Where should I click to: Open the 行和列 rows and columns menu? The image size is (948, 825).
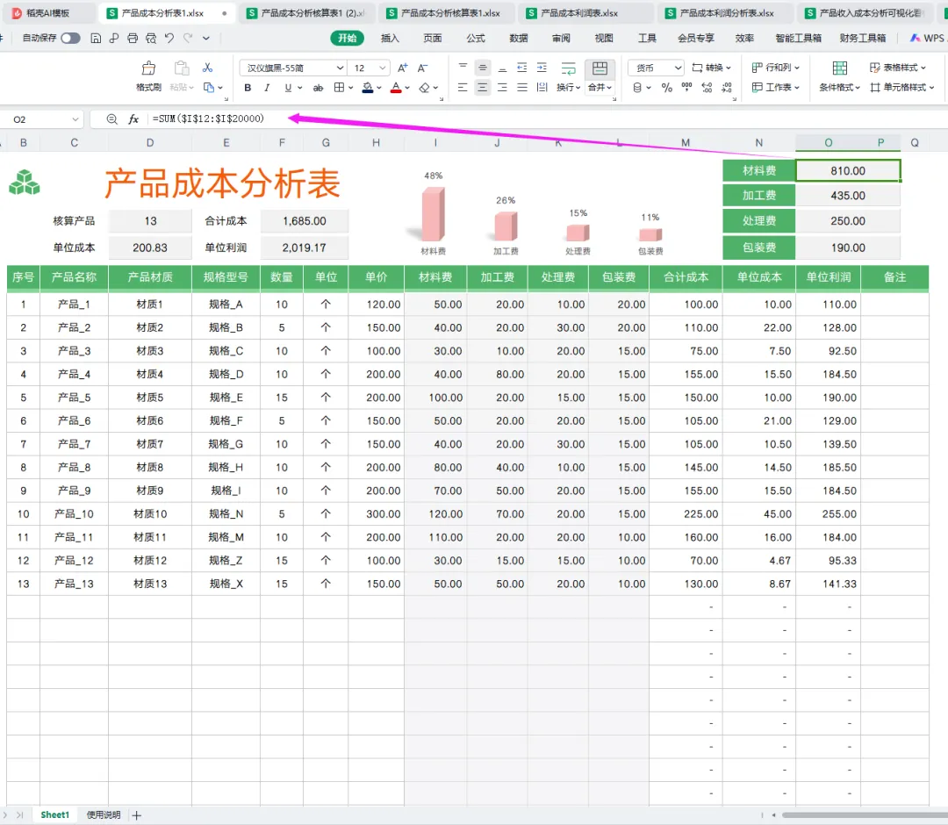(776, 68)
